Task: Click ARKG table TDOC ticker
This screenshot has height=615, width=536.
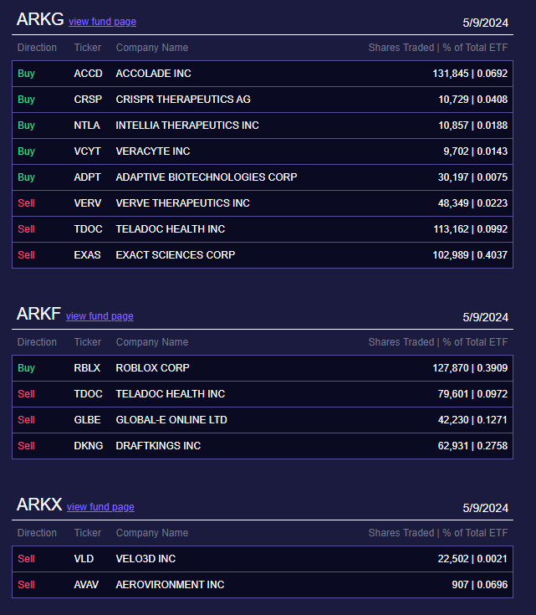Action: coord(89,228)
